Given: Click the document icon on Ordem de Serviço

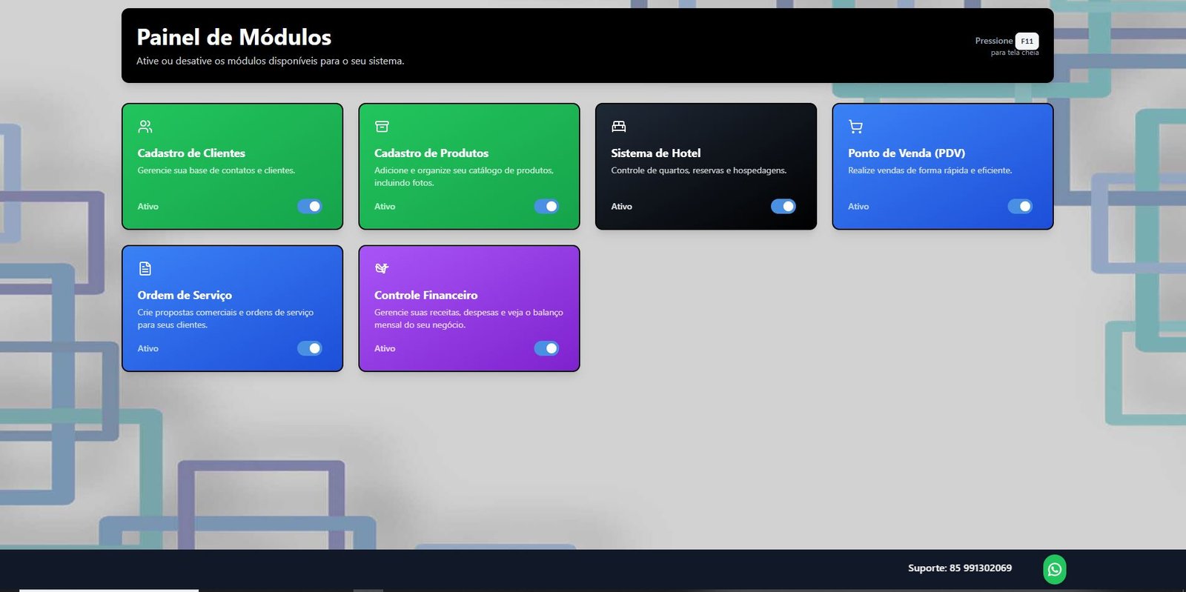Looking at the screenshot, I should tap(145, 268).
